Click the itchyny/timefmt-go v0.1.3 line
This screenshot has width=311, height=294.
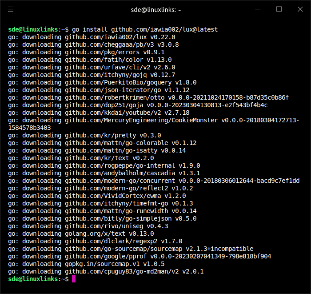click(100, 203)
